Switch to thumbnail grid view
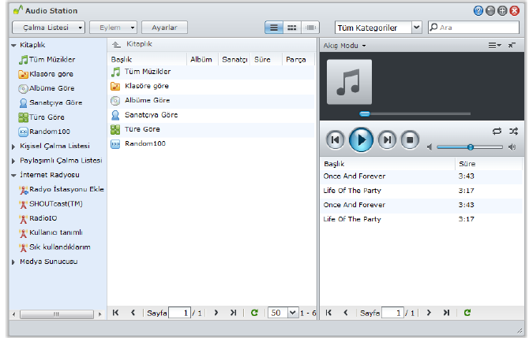This screenshot has height=338, width=529. pyautogui.click(x=292, y=28)
